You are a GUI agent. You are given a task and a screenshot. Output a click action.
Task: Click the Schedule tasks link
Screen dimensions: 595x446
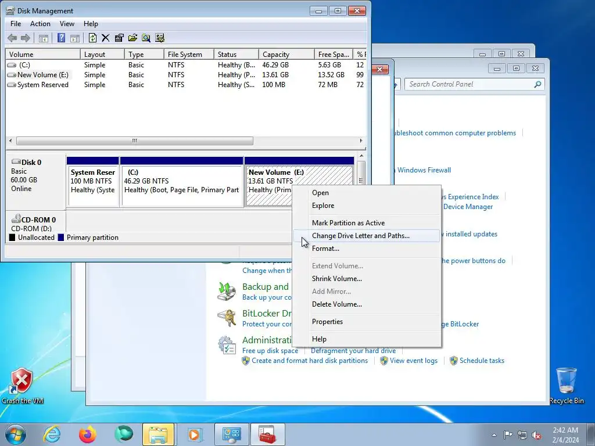pyautogui.click(x=482, y=361)
